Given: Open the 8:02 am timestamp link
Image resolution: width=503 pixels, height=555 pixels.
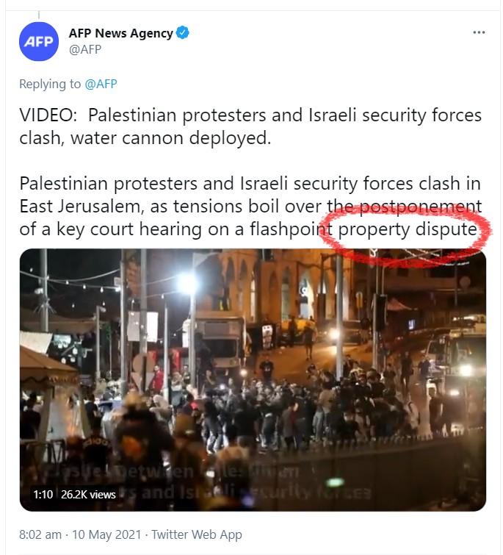Looking at the screenshot, I should pyautogui.click(x=40, y=534).
